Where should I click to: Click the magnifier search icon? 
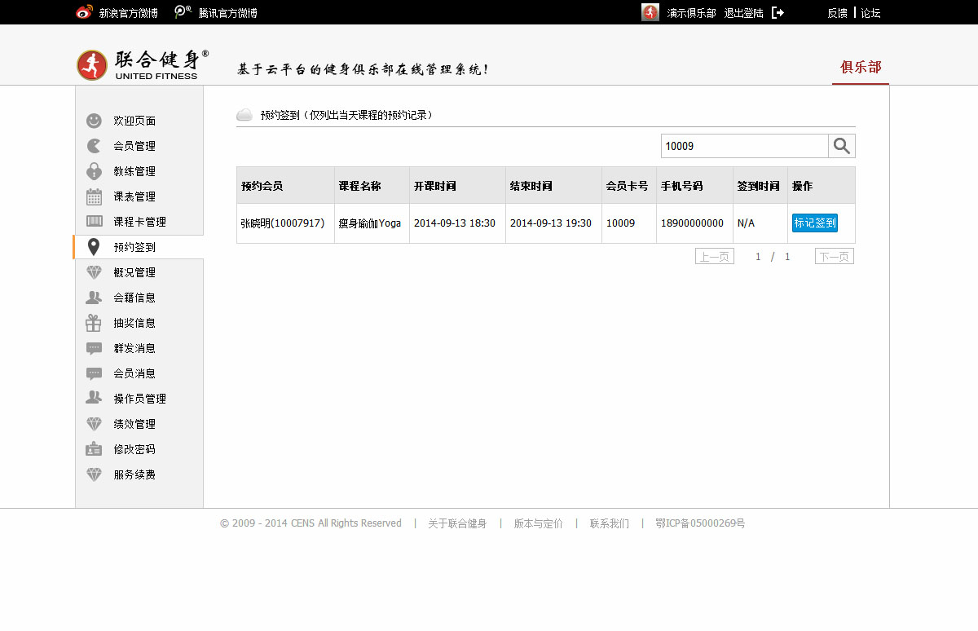click(x=842, y=146)
